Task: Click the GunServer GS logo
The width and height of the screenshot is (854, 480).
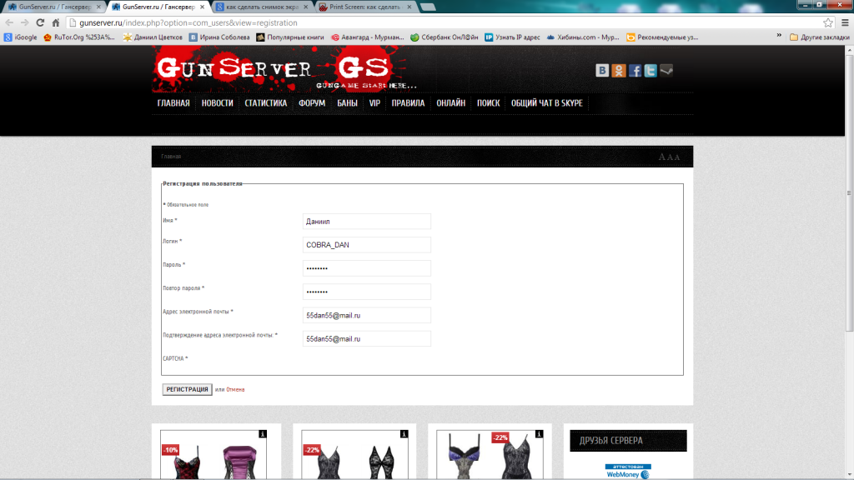Action: click(271, 72)
